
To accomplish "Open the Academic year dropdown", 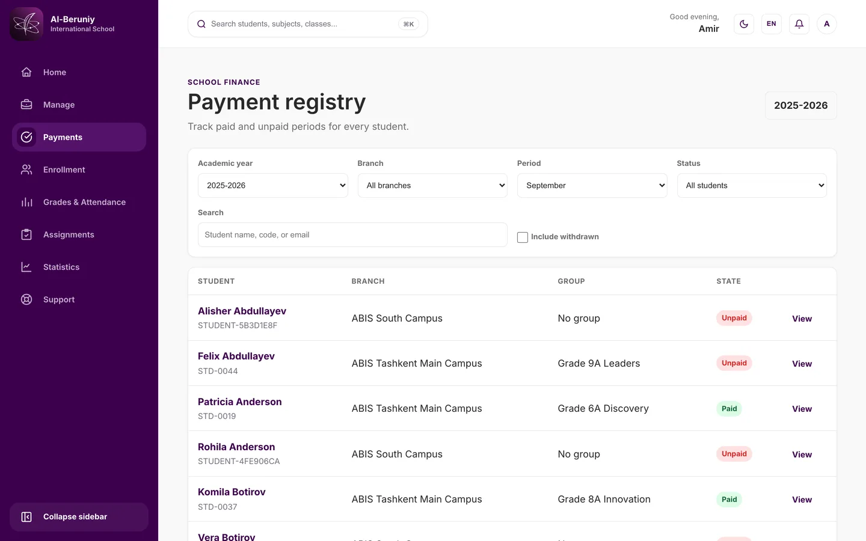I will [x=273, y=185].
